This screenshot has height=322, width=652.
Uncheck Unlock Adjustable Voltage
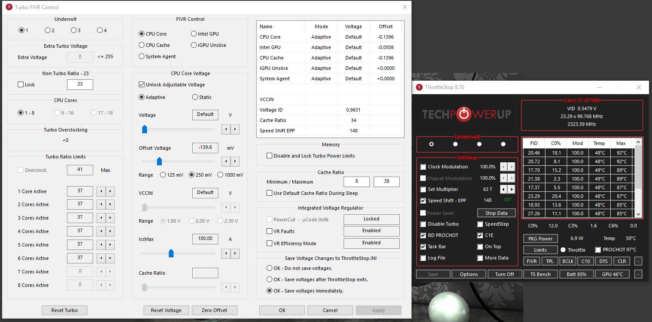[142, 85]
